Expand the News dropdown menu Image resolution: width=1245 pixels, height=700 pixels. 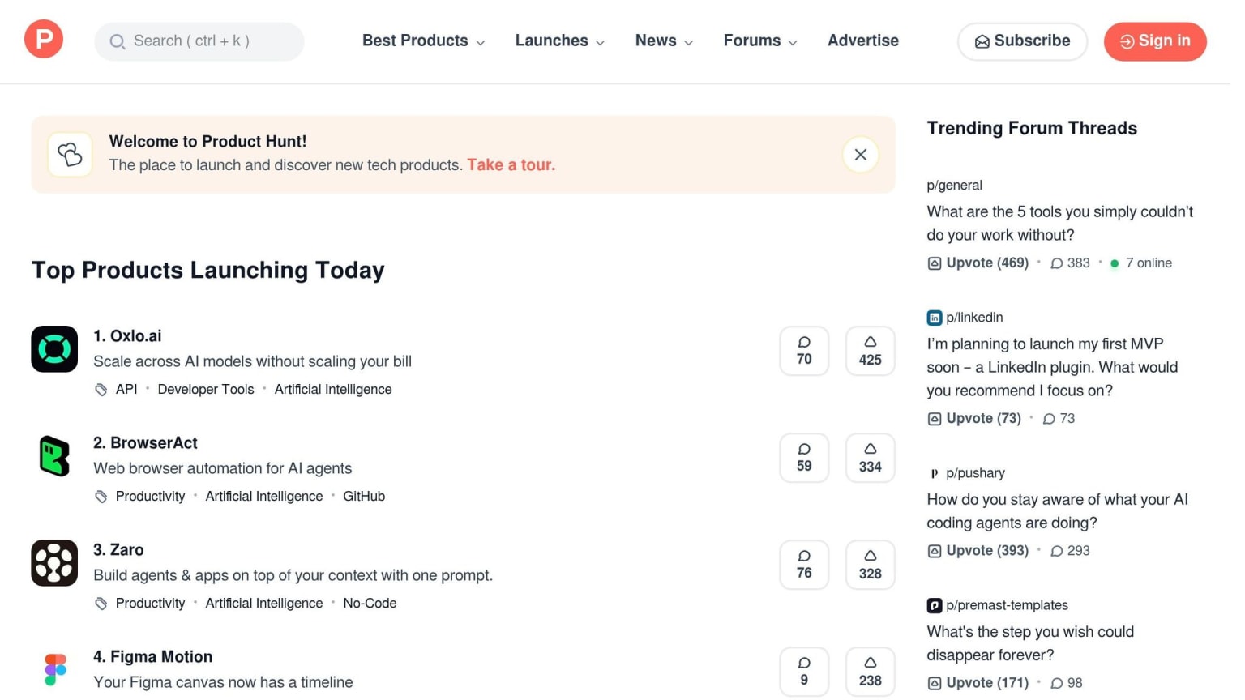tap(665, 41)
